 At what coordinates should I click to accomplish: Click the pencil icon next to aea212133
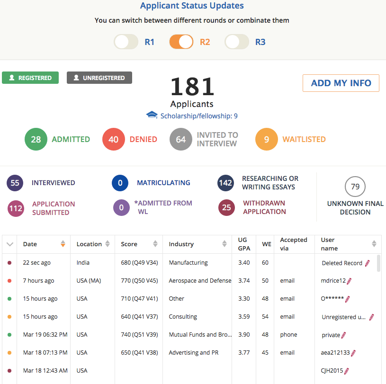[353, 353]
